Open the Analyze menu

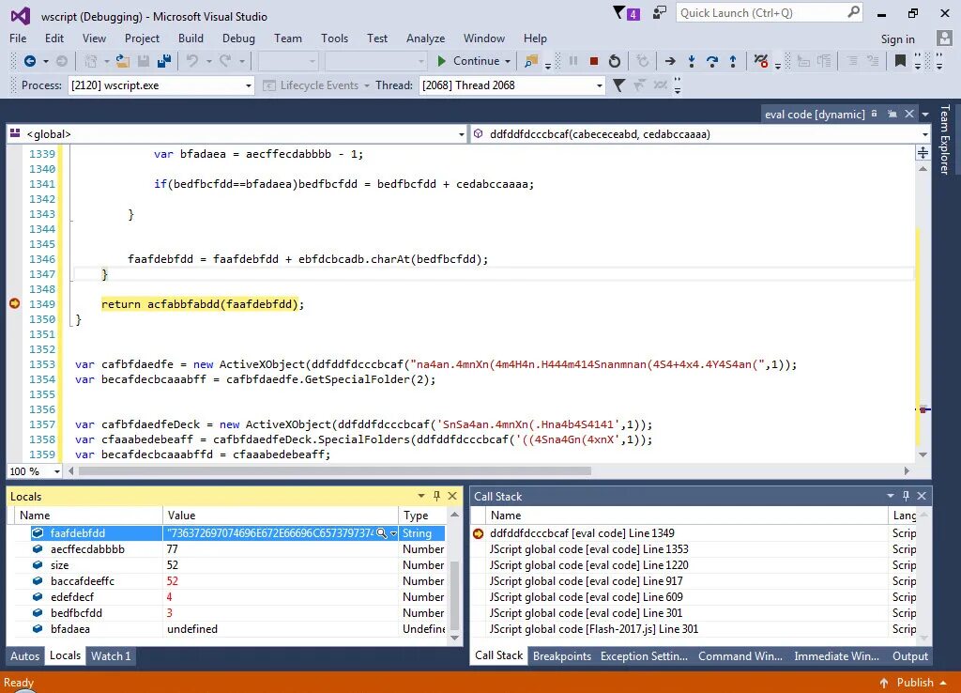click(x=425, y=38)
